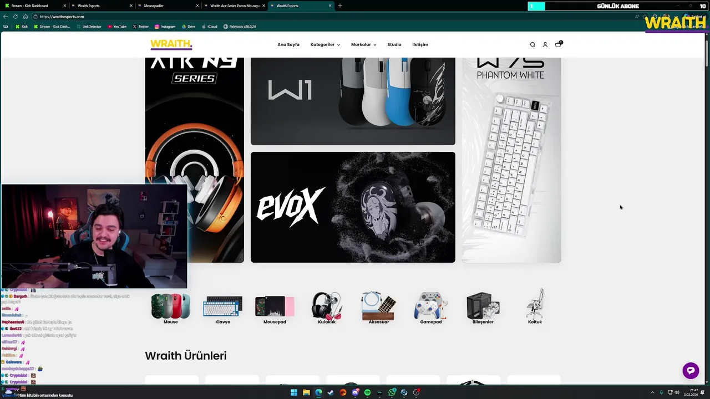
Task: Open File Explorer from taskbar
Action: tap(306, 393)
